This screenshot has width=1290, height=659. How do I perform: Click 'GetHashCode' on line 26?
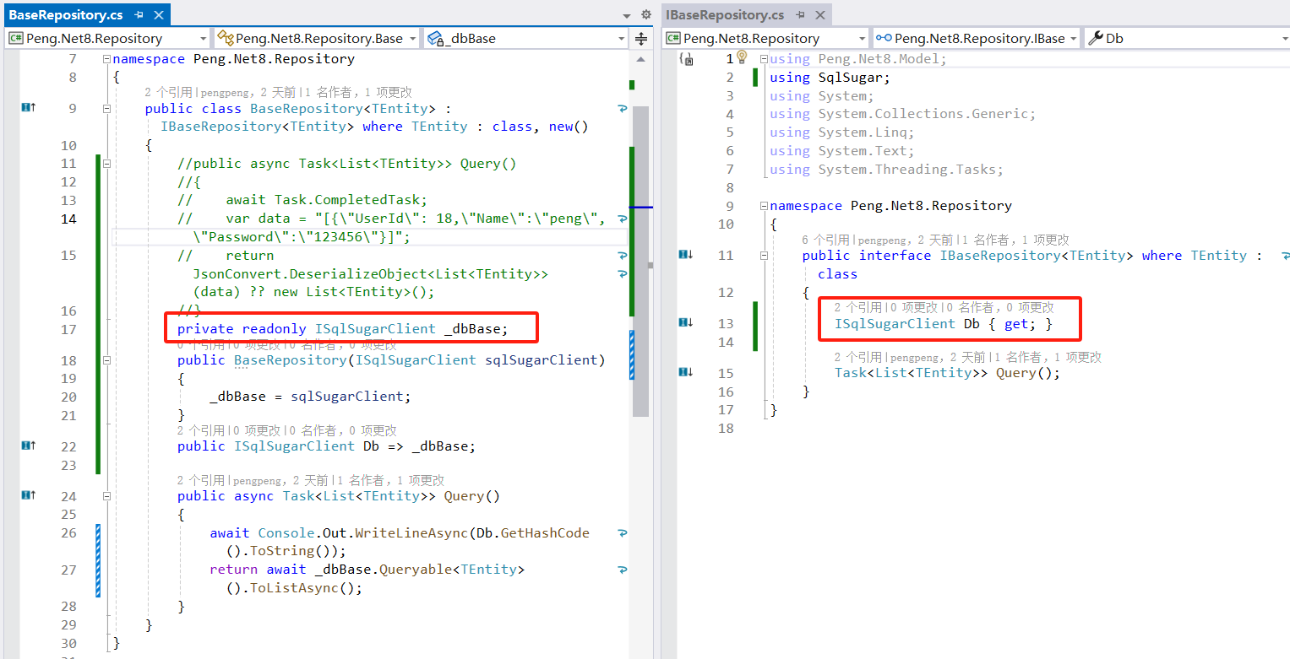[x=545, y=533]
